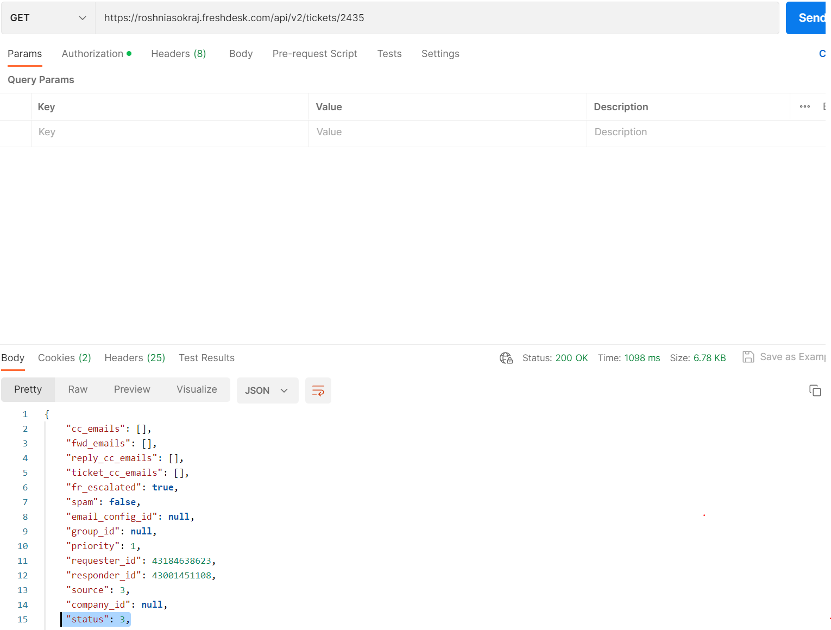Click the request URL field
831x630 pixels.
point(437,18)
